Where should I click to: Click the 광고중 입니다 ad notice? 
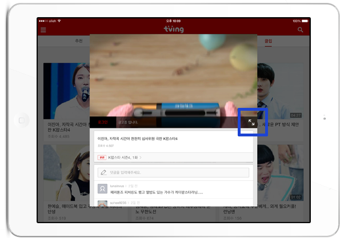coord(128,122)
